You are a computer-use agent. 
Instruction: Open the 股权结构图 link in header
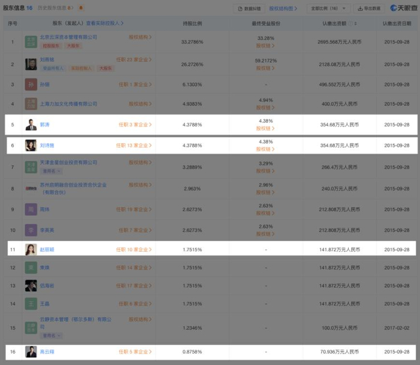283,8
